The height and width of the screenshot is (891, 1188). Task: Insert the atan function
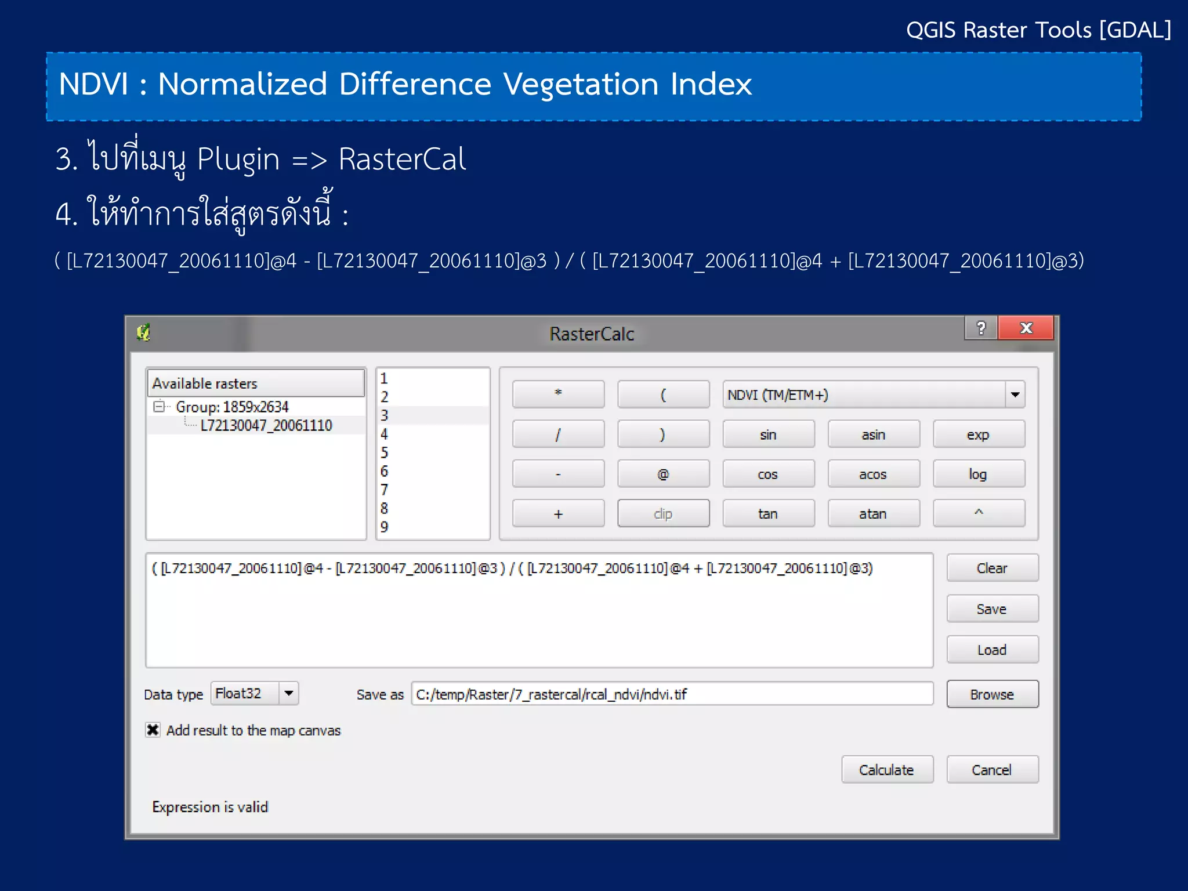pos(873,513)
